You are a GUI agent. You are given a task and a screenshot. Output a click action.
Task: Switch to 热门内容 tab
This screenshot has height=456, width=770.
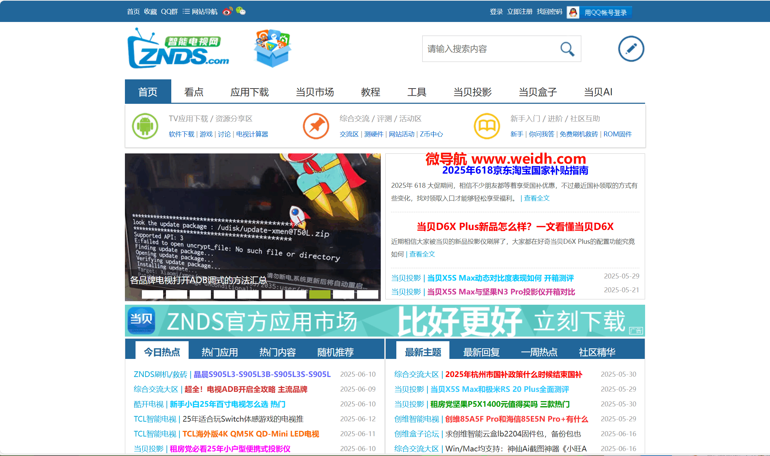point(278,352)
